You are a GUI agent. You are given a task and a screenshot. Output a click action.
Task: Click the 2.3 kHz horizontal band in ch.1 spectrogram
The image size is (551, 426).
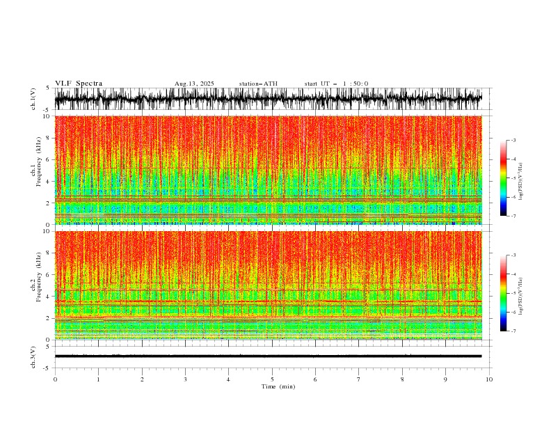point(269,199)
